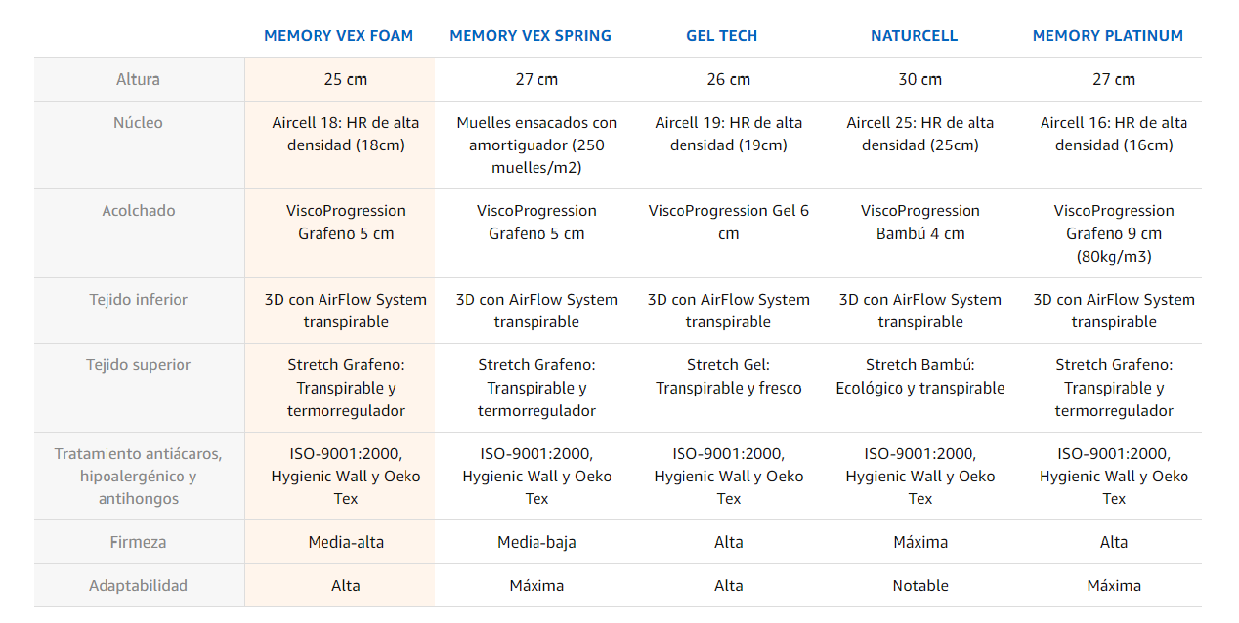This screenshot has height=623, width=1239.
Task: Open the GEL TECH product link
Action: [721, 36]
